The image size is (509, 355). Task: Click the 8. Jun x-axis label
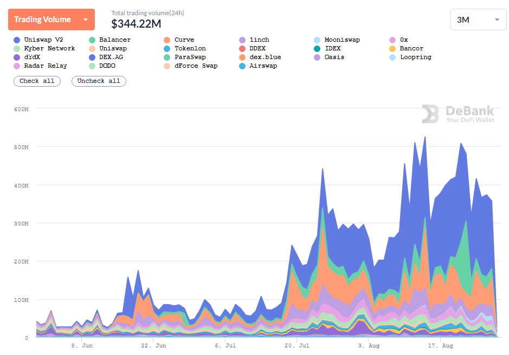click(x=82, y=346)
